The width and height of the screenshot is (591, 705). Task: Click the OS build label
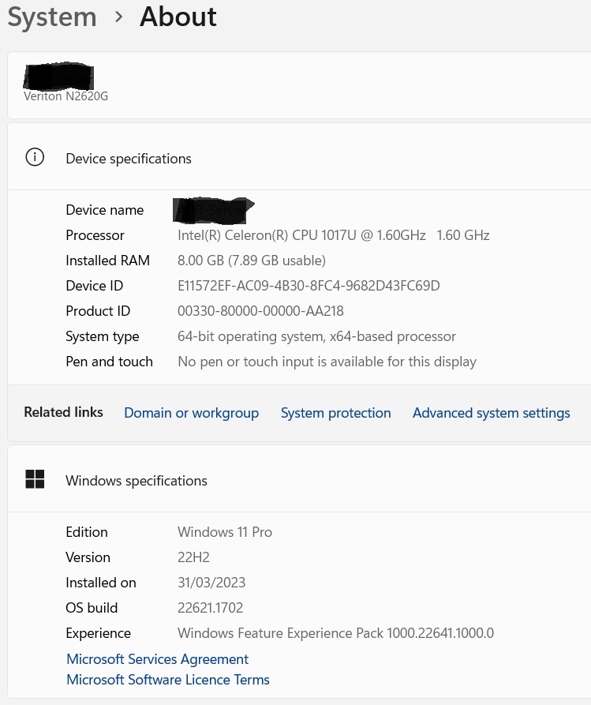[92, 608]
